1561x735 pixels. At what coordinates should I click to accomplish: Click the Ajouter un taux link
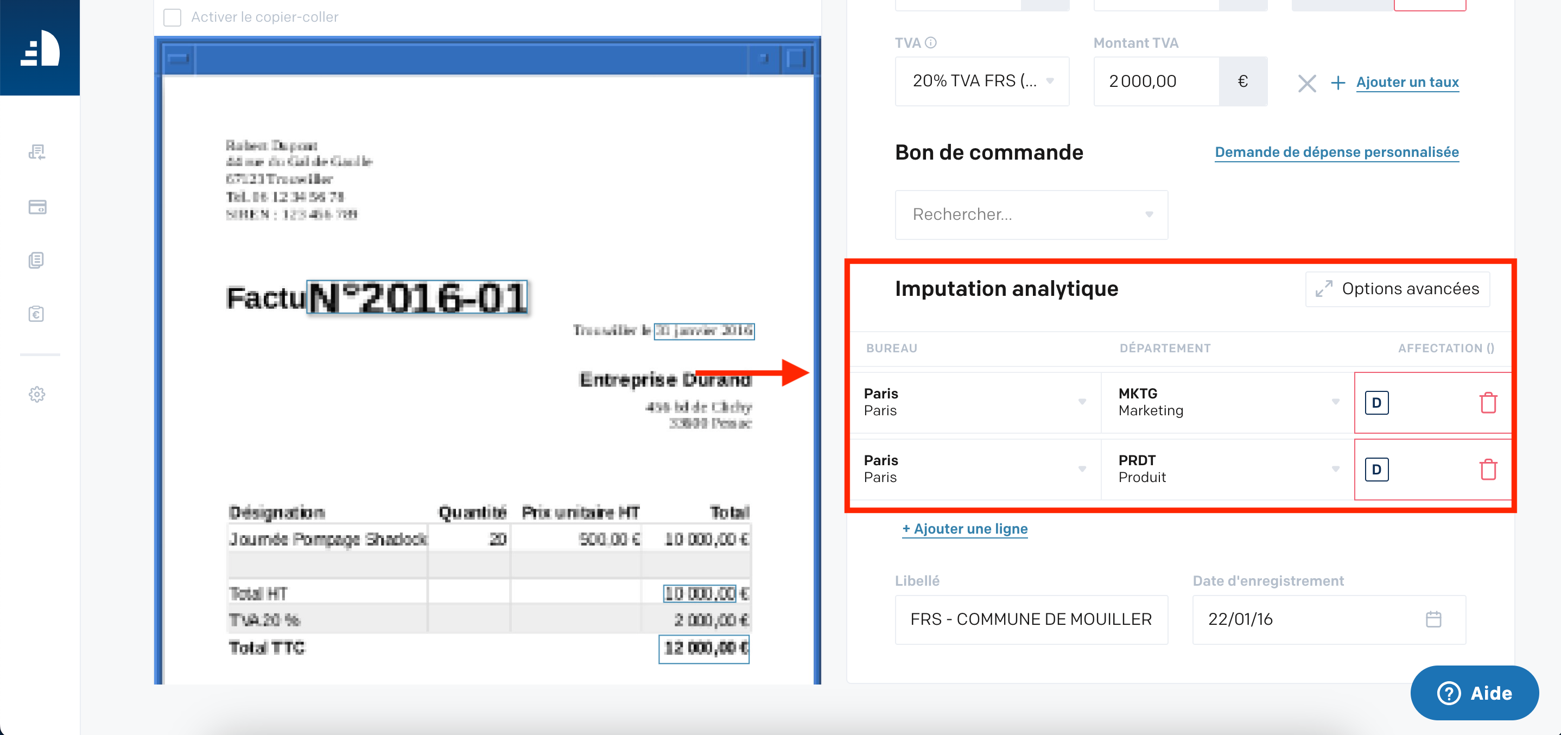click(x=1407, y=83)
